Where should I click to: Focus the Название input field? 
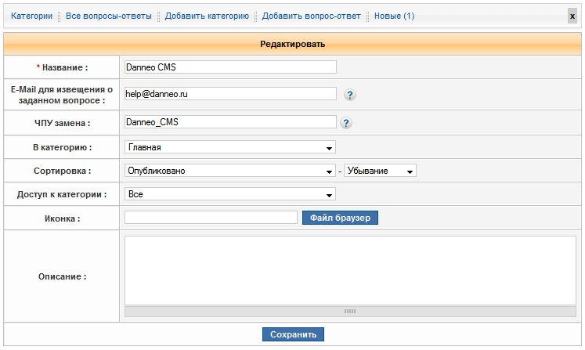coord(230,67)
